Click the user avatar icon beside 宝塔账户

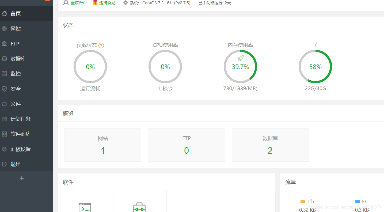coord(66,3)
